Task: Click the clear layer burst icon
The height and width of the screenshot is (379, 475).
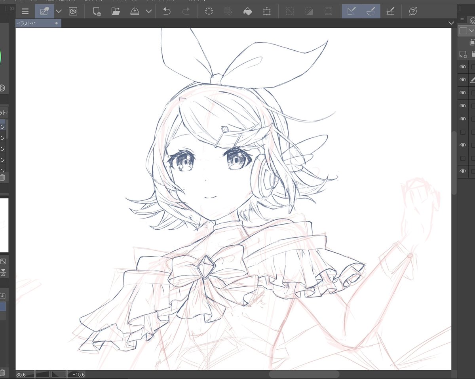Action: click(209, 11)
